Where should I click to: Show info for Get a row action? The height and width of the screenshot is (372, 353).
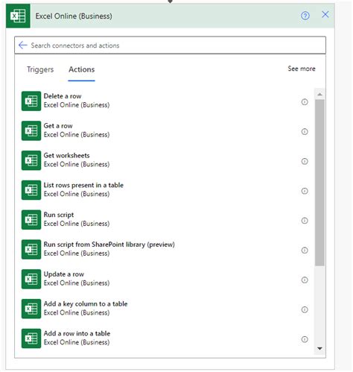coord(305,131)
